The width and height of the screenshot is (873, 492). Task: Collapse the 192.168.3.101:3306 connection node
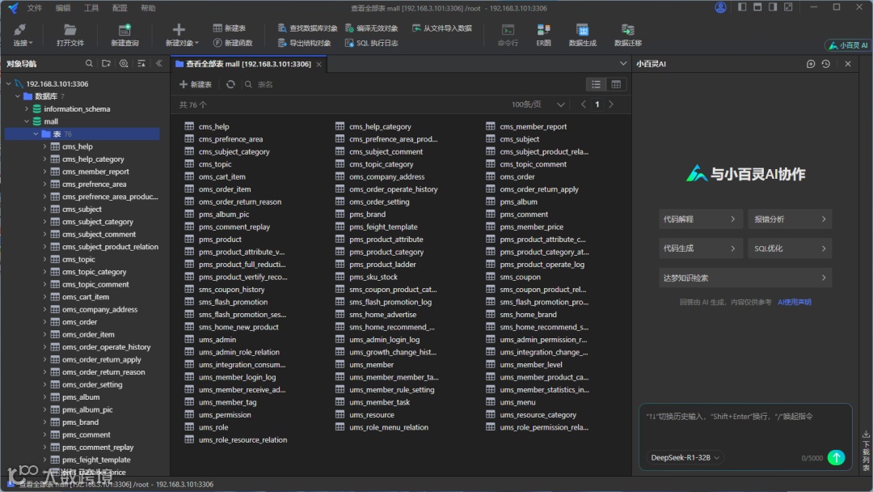coord(8,83)
